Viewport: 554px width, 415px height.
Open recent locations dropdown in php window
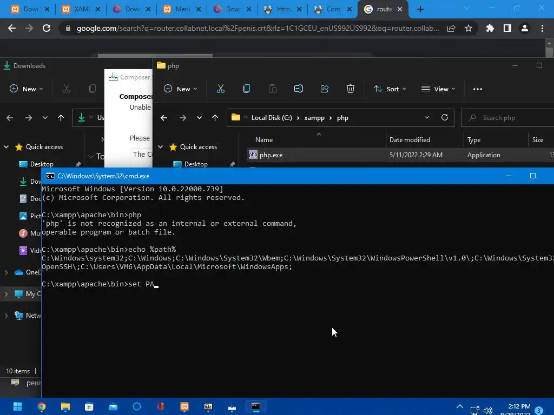199,117
